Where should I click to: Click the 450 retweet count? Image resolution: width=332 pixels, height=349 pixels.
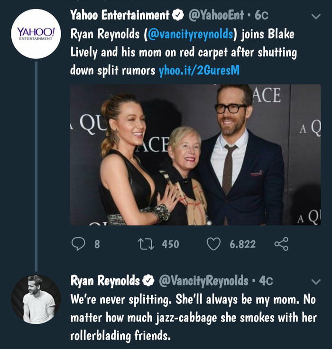pyautogui.click(x=170, y=244)
